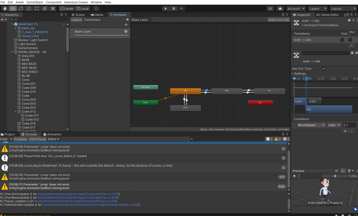Open the Less comparison dropdown
The width and height of the screenshot is (358, 216).
[334, 125]
